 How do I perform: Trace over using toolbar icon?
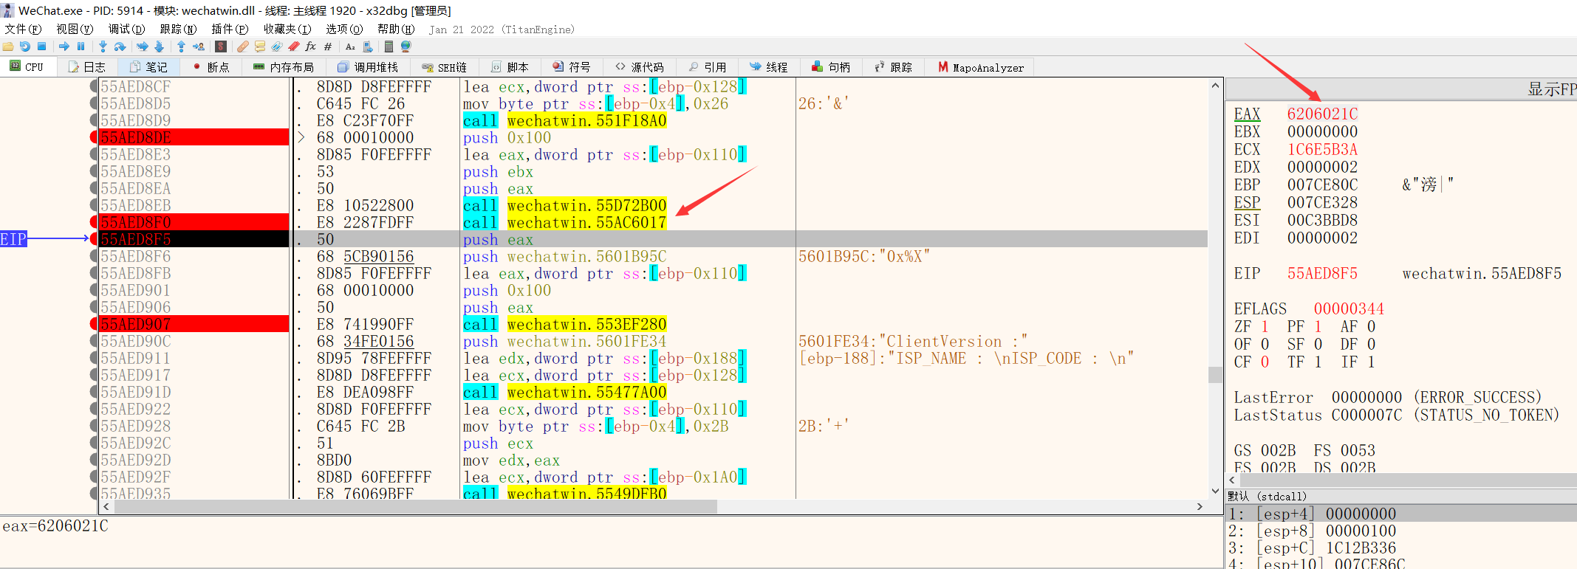click(x=159, y=46)
